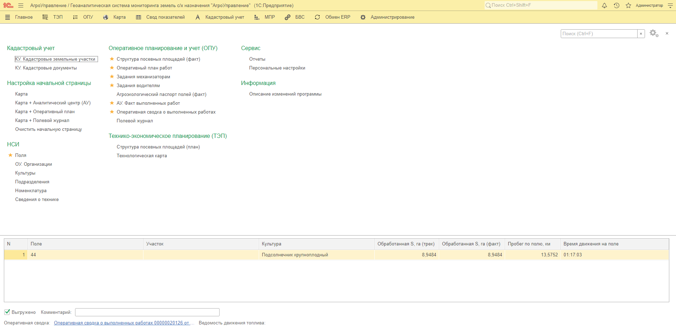Unstar Структура посевных площадей (факт)
Image resolution: width=676 pixels, height=329 pixels.
(x=112, y=59)
